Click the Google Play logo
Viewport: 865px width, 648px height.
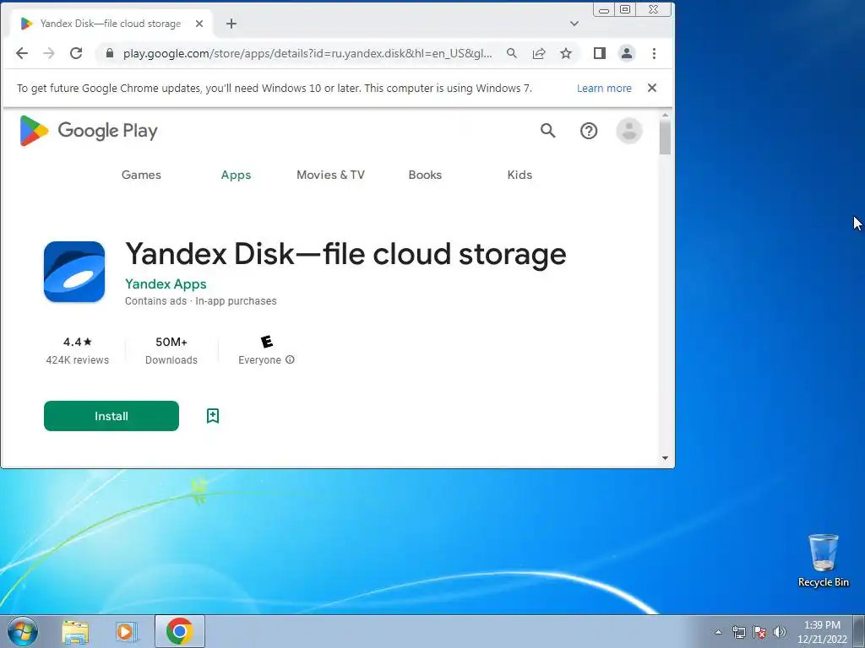point(88,131)
